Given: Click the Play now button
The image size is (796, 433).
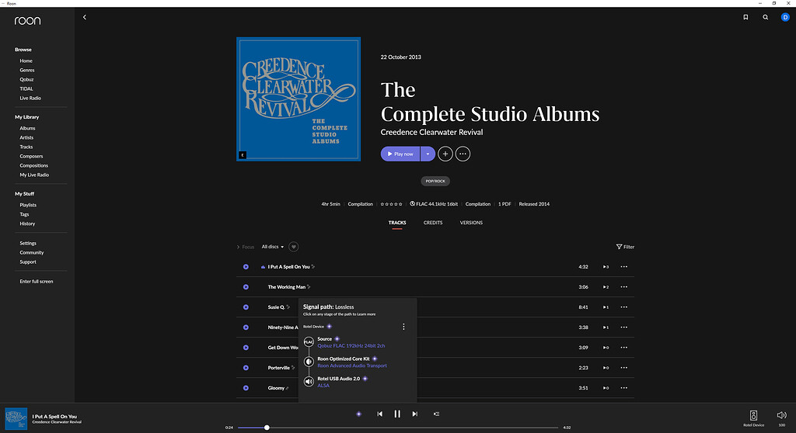Looking at the screenshot, I should (400, 154).
